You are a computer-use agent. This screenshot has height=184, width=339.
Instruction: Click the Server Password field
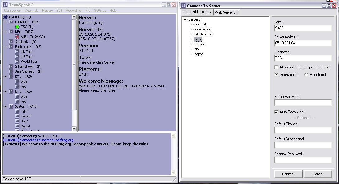click(x=303, y=103)
